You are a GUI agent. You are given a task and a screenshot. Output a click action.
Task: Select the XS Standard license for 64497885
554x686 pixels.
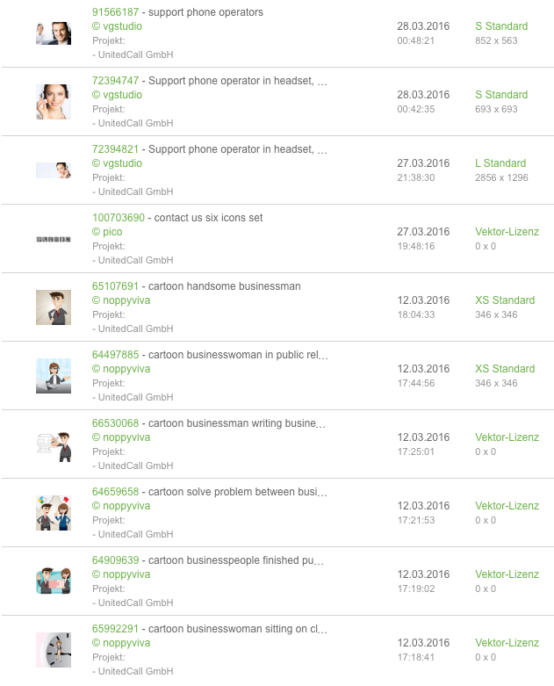point(505,369)
